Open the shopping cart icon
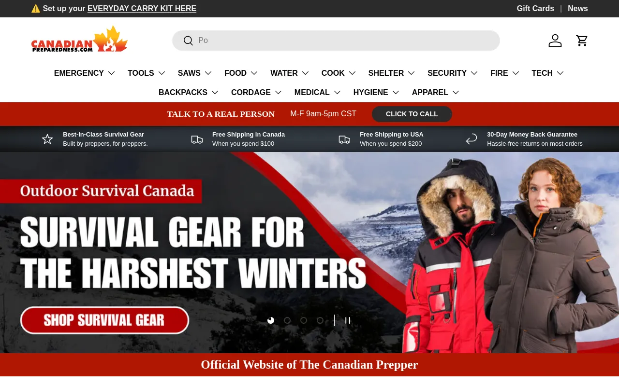619x386 pixels. 582,41
